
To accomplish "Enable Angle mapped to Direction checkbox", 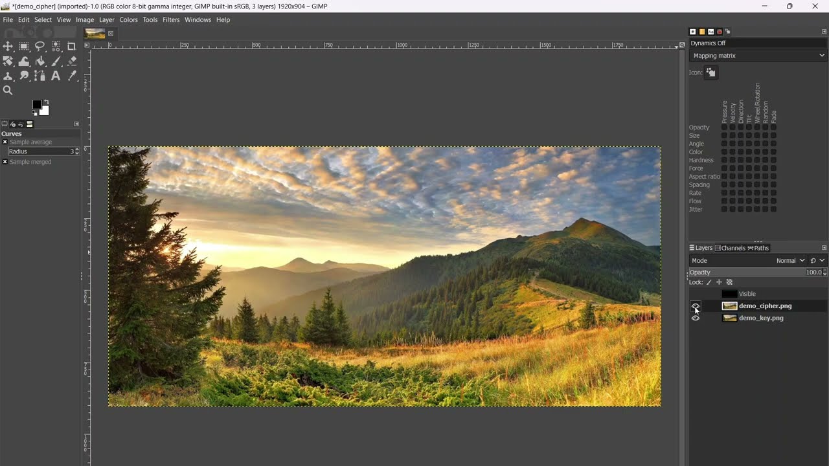I will pos(741,144).
